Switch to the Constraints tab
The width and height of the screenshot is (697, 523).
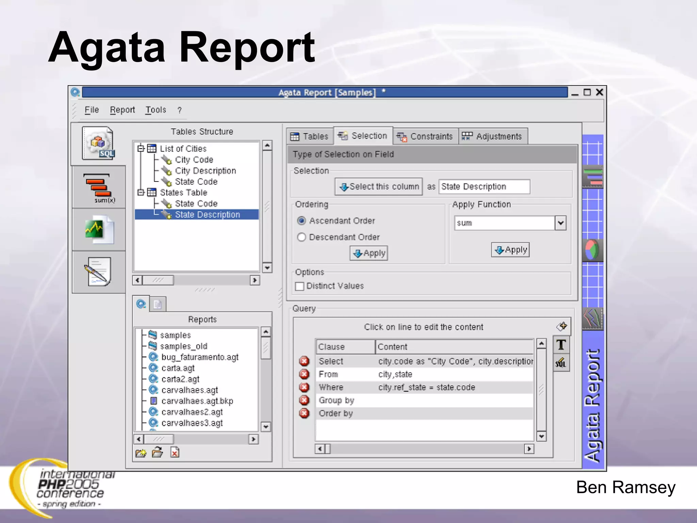425,136
